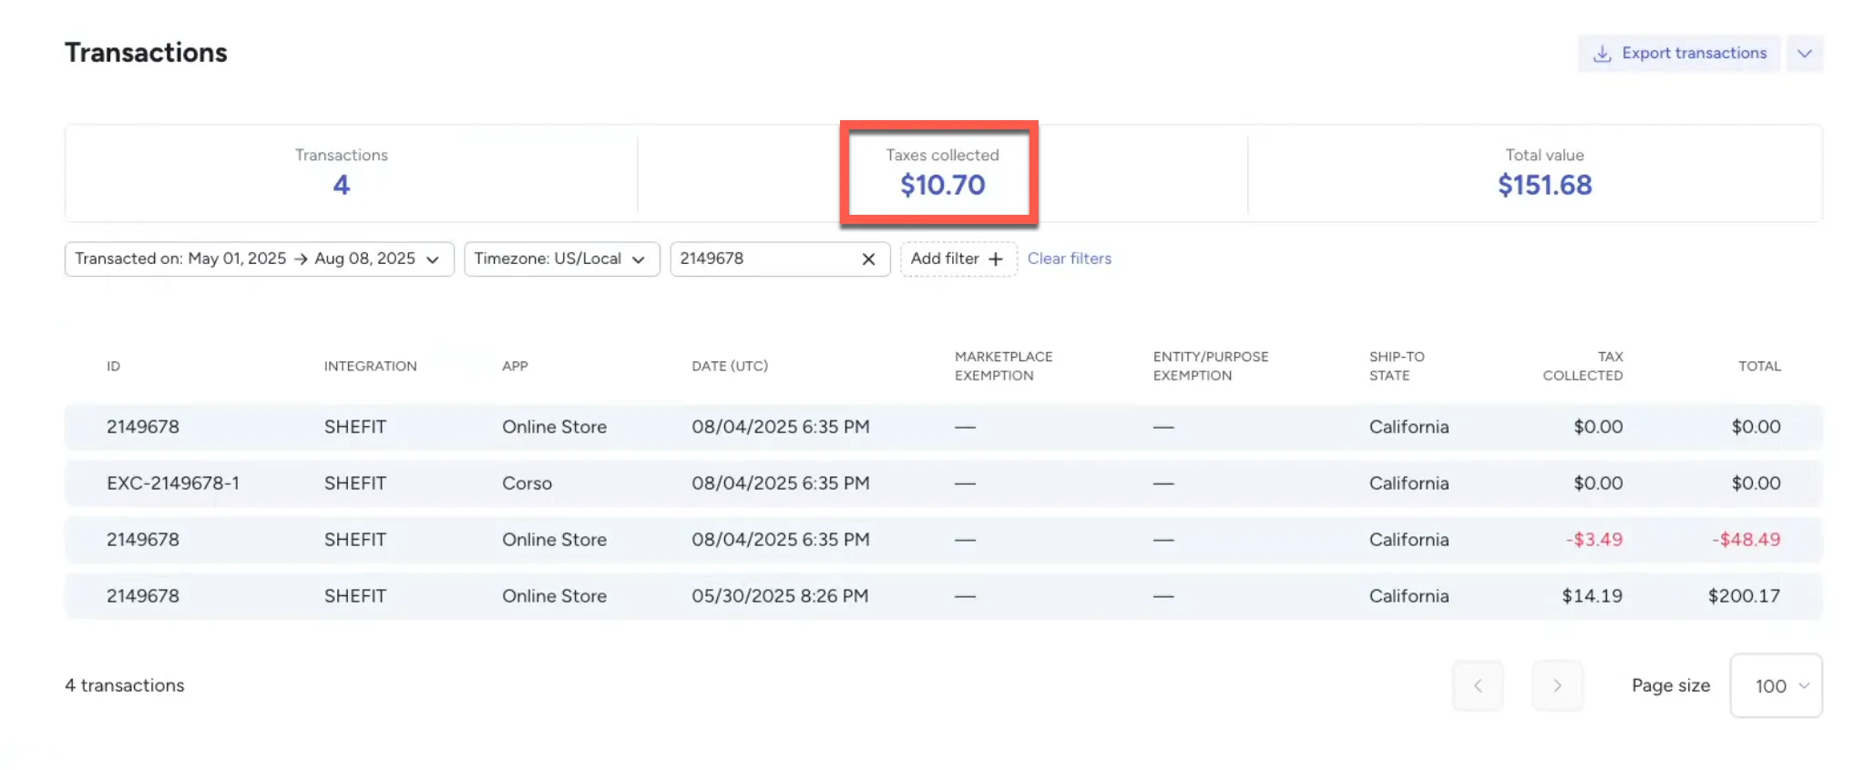The image size is (1864, 770).
Task: Expand the Timezone US/Local dropdown
Action: [561, 259]
